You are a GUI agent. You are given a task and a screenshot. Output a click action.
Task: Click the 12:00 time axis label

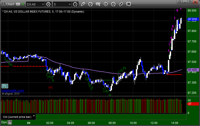[154, 123]
